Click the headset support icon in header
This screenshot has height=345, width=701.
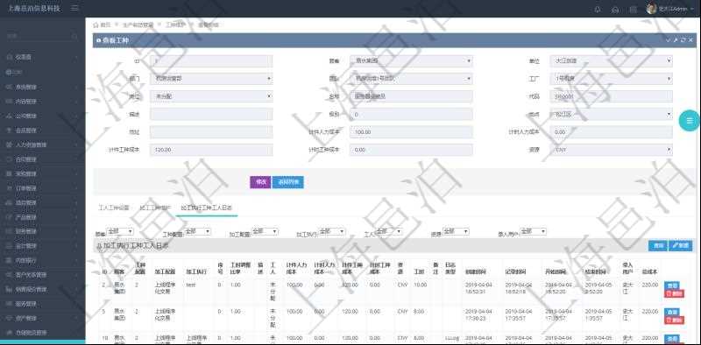(x=615, y=10)
